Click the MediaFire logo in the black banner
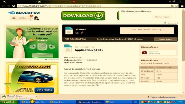The width and height of the screenshot is (185, 104). pyautogui.click(x=75, y=39)
